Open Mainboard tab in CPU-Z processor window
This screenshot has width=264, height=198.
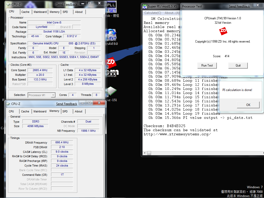click(40, 12)
